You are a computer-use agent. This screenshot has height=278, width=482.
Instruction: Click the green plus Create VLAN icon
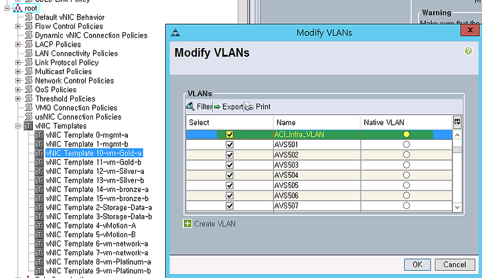187,224
